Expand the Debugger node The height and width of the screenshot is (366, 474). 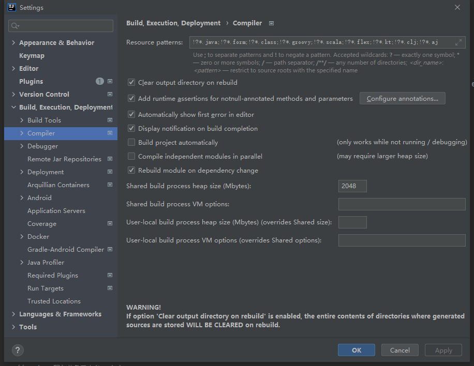tap(21, 146)
